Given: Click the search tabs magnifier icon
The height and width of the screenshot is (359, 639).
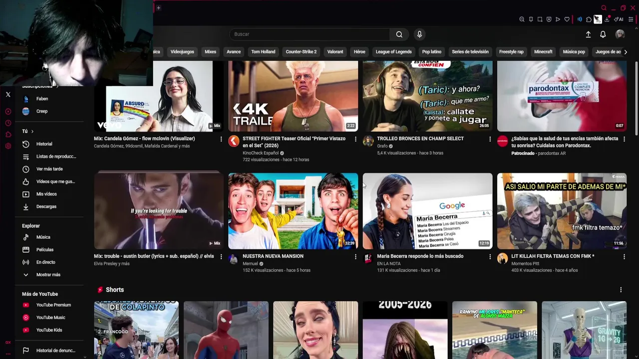Looking at the screenshot, I should pos(604,8).
